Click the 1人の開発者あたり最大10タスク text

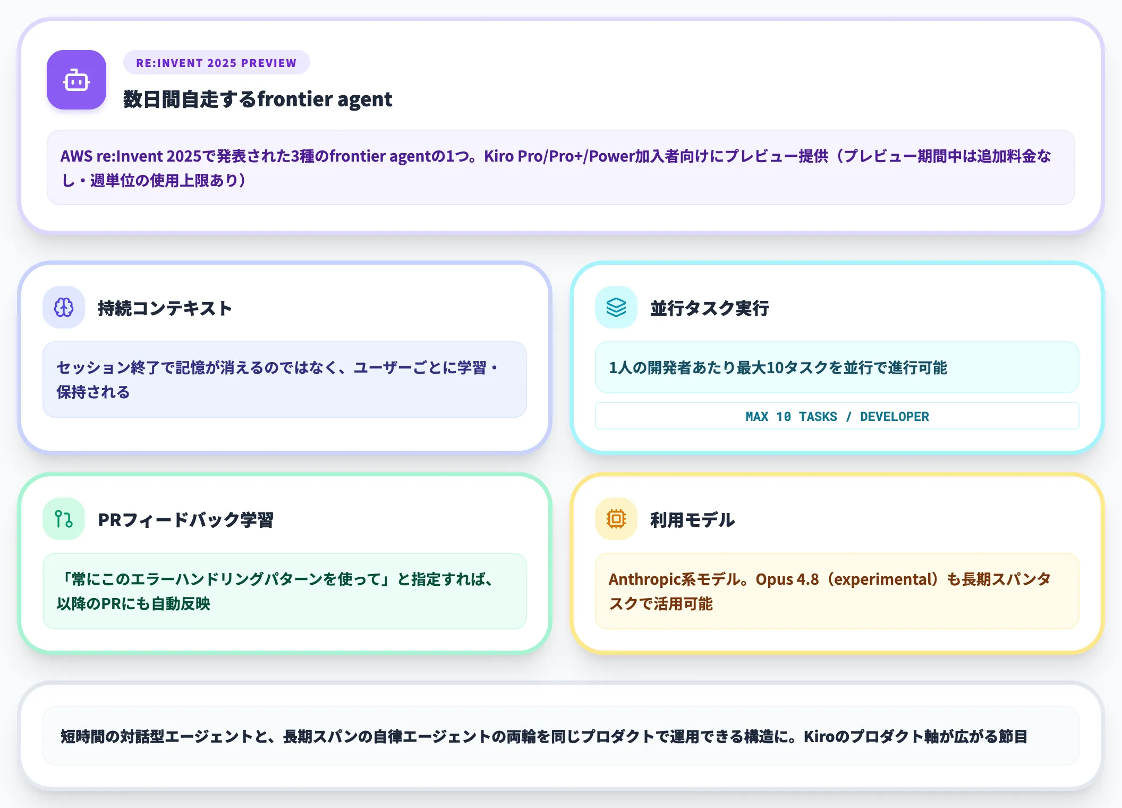click(x=778, y=367)
